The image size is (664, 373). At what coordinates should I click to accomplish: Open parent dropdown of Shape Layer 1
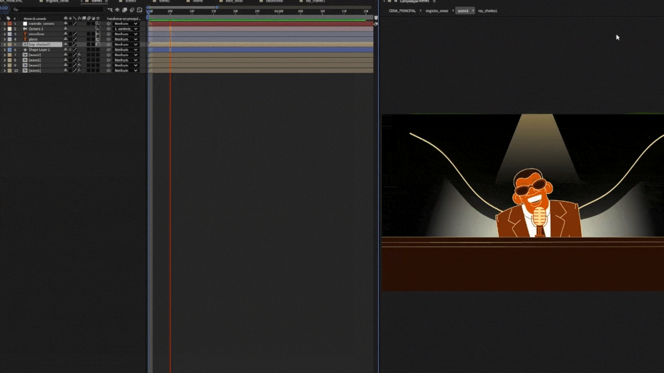pyautogui.click(x=126, y=50)
